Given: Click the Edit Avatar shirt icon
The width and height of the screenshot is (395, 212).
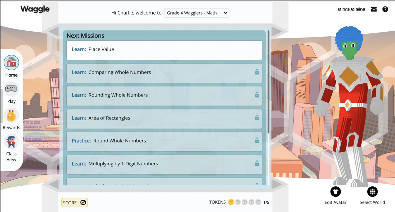Looking at the screenshot, I should (335, 192).
